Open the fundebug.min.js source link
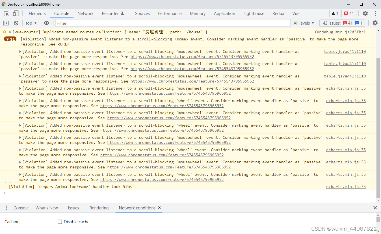Viewport: 381px width, 234px height. (x=340, y=32)
